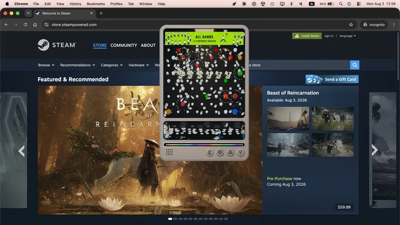Click the store search input field
This screenshot has width=400, height=225.
299,65
